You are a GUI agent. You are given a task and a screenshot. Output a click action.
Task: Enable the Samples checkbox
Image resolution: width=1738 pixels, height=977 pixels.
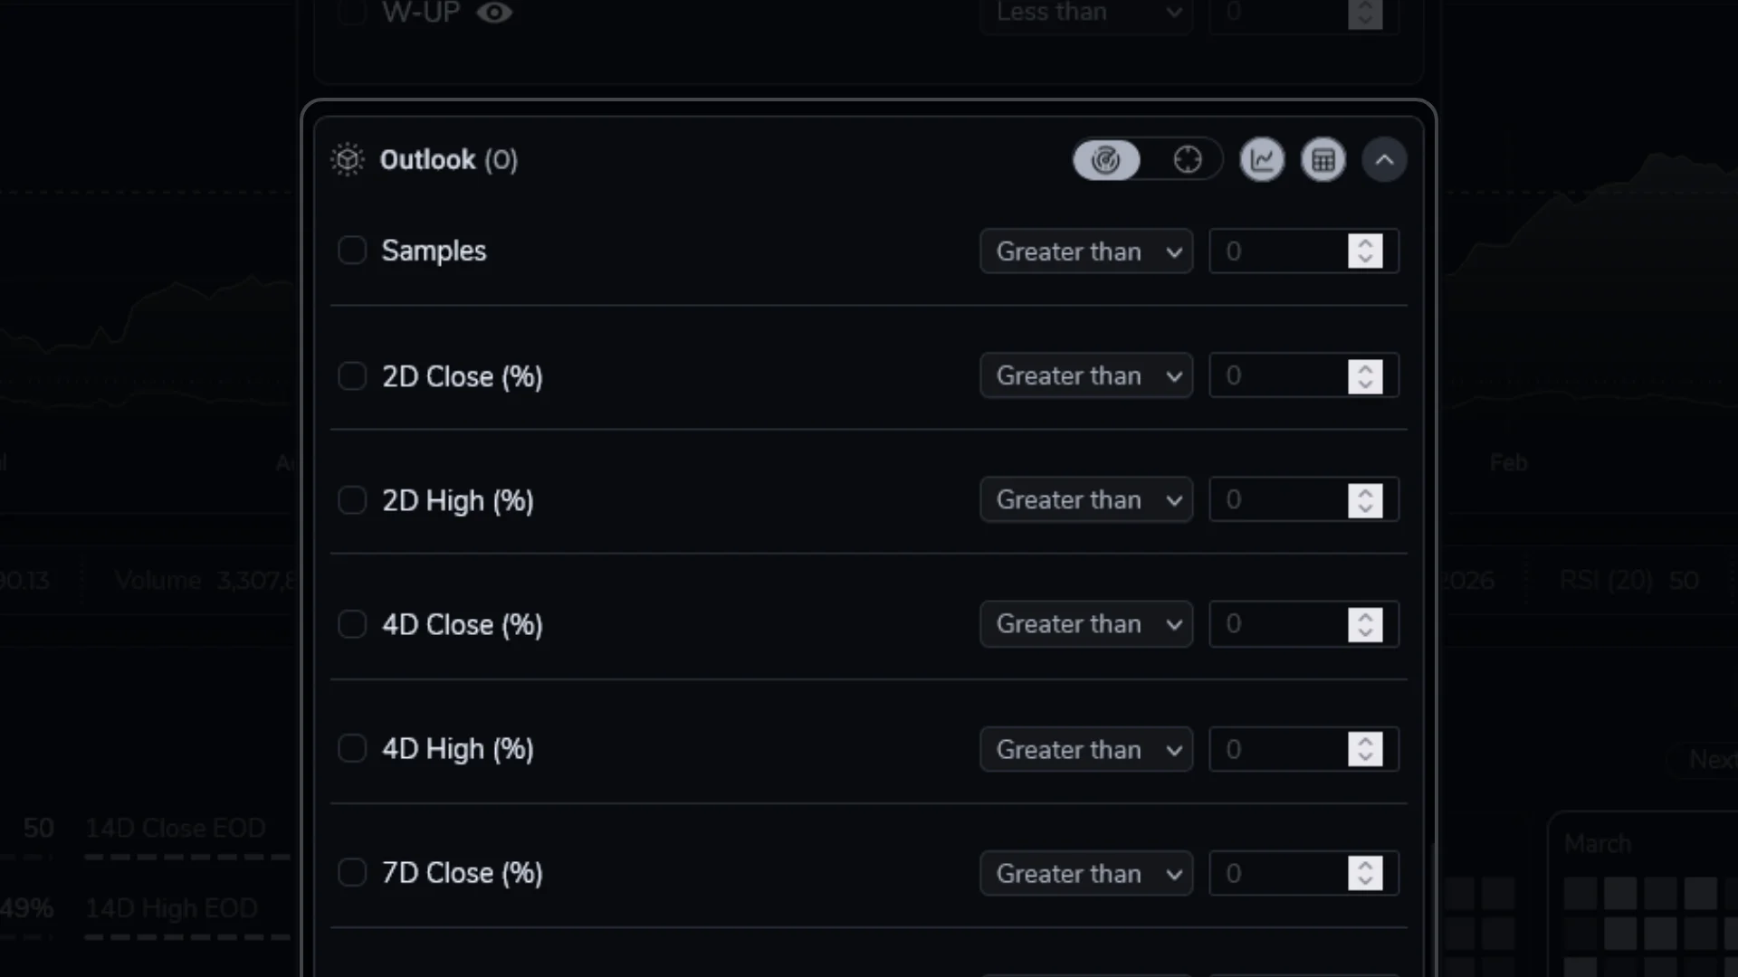[352, 251]
